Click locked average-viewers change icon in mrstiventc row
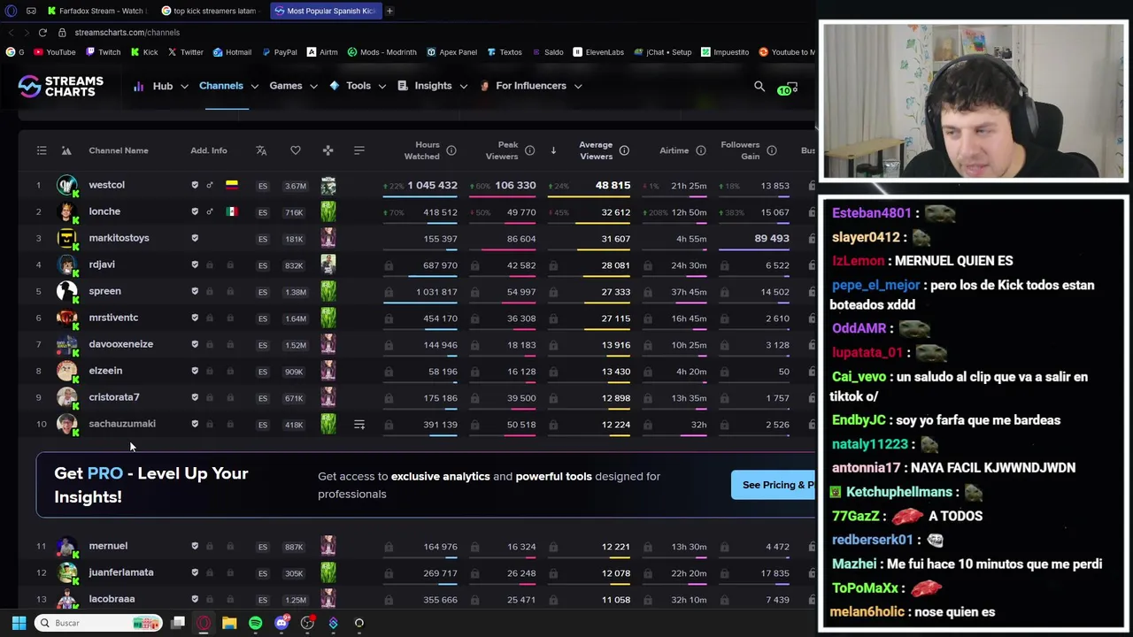Viewport: 1133px width, 637px height. tap(553, 318)
